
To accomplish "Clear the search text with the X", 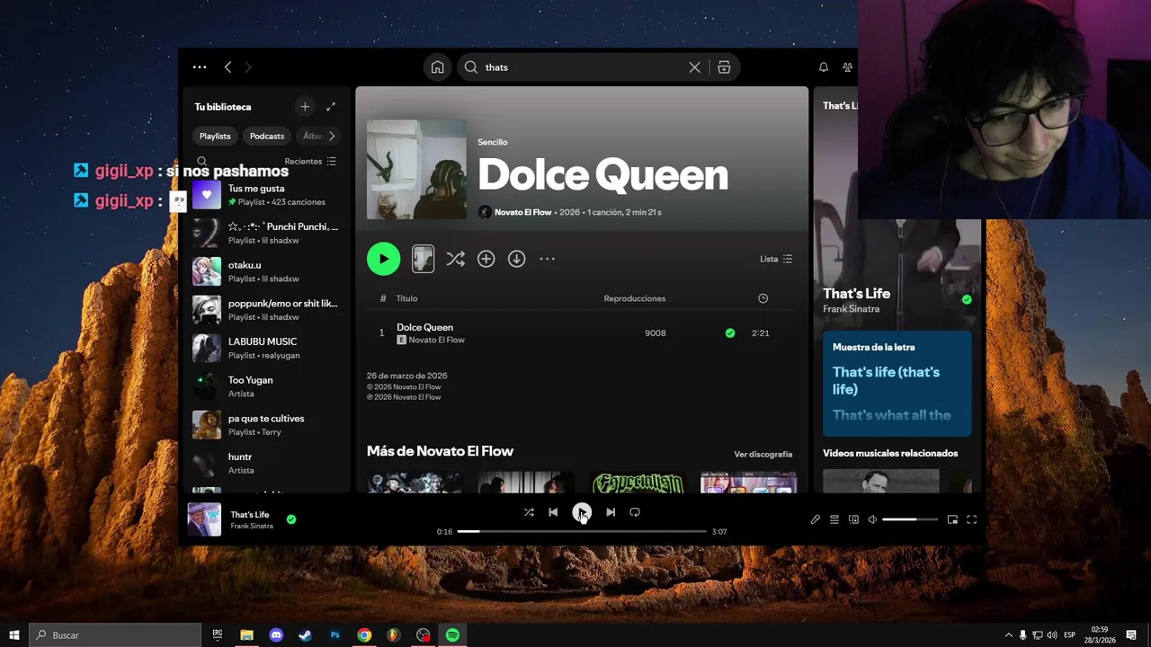I will pos(694,67).
